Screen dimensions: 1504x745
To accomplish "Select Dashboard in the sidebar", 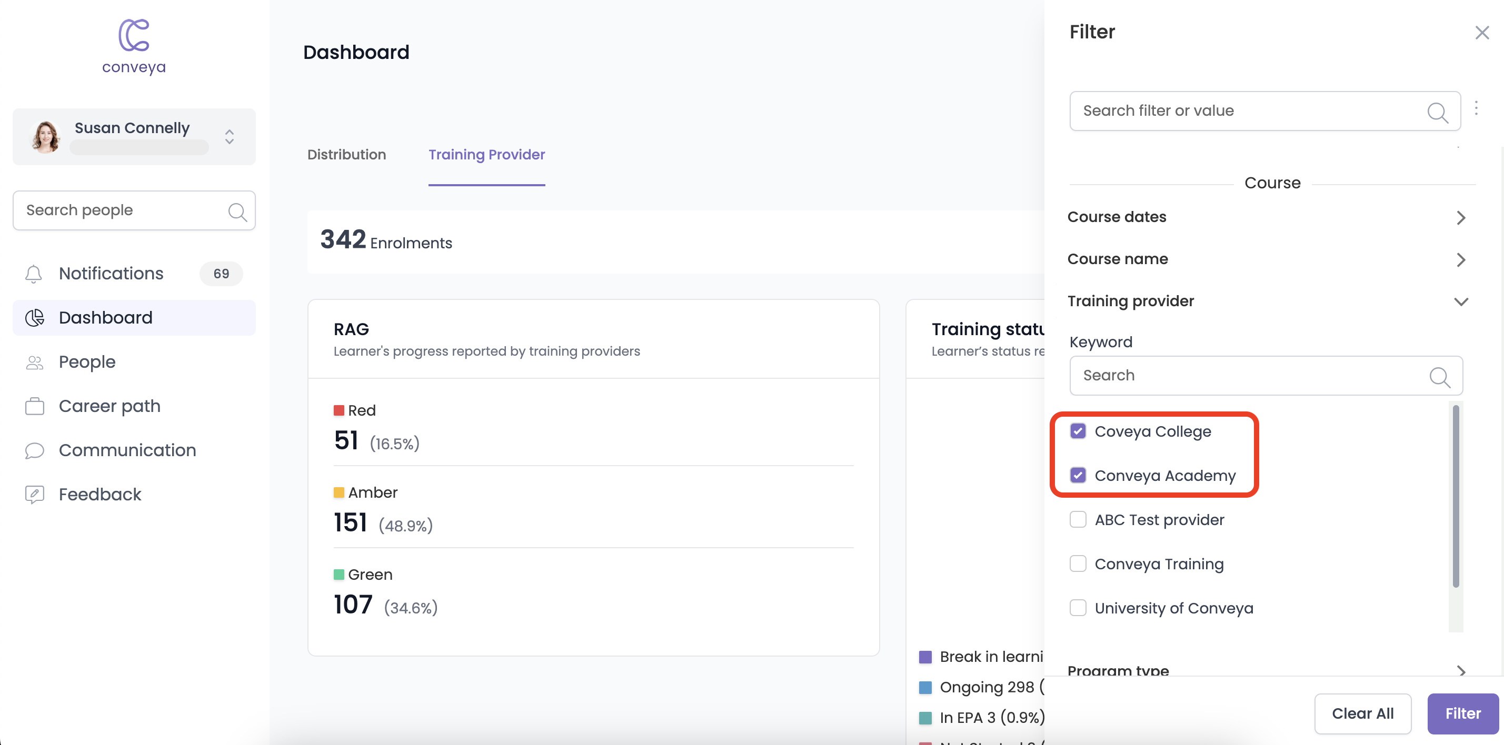I will point(134,317).
